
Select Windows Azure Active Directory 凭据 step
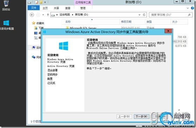60,61
